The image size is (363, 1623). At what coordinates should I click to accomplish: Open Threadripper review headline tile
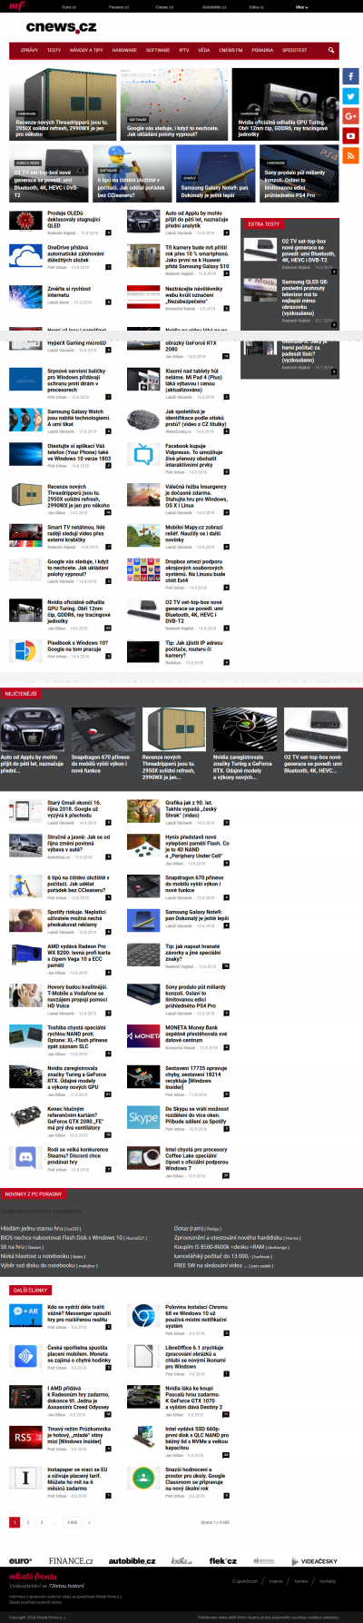point(64,104)
